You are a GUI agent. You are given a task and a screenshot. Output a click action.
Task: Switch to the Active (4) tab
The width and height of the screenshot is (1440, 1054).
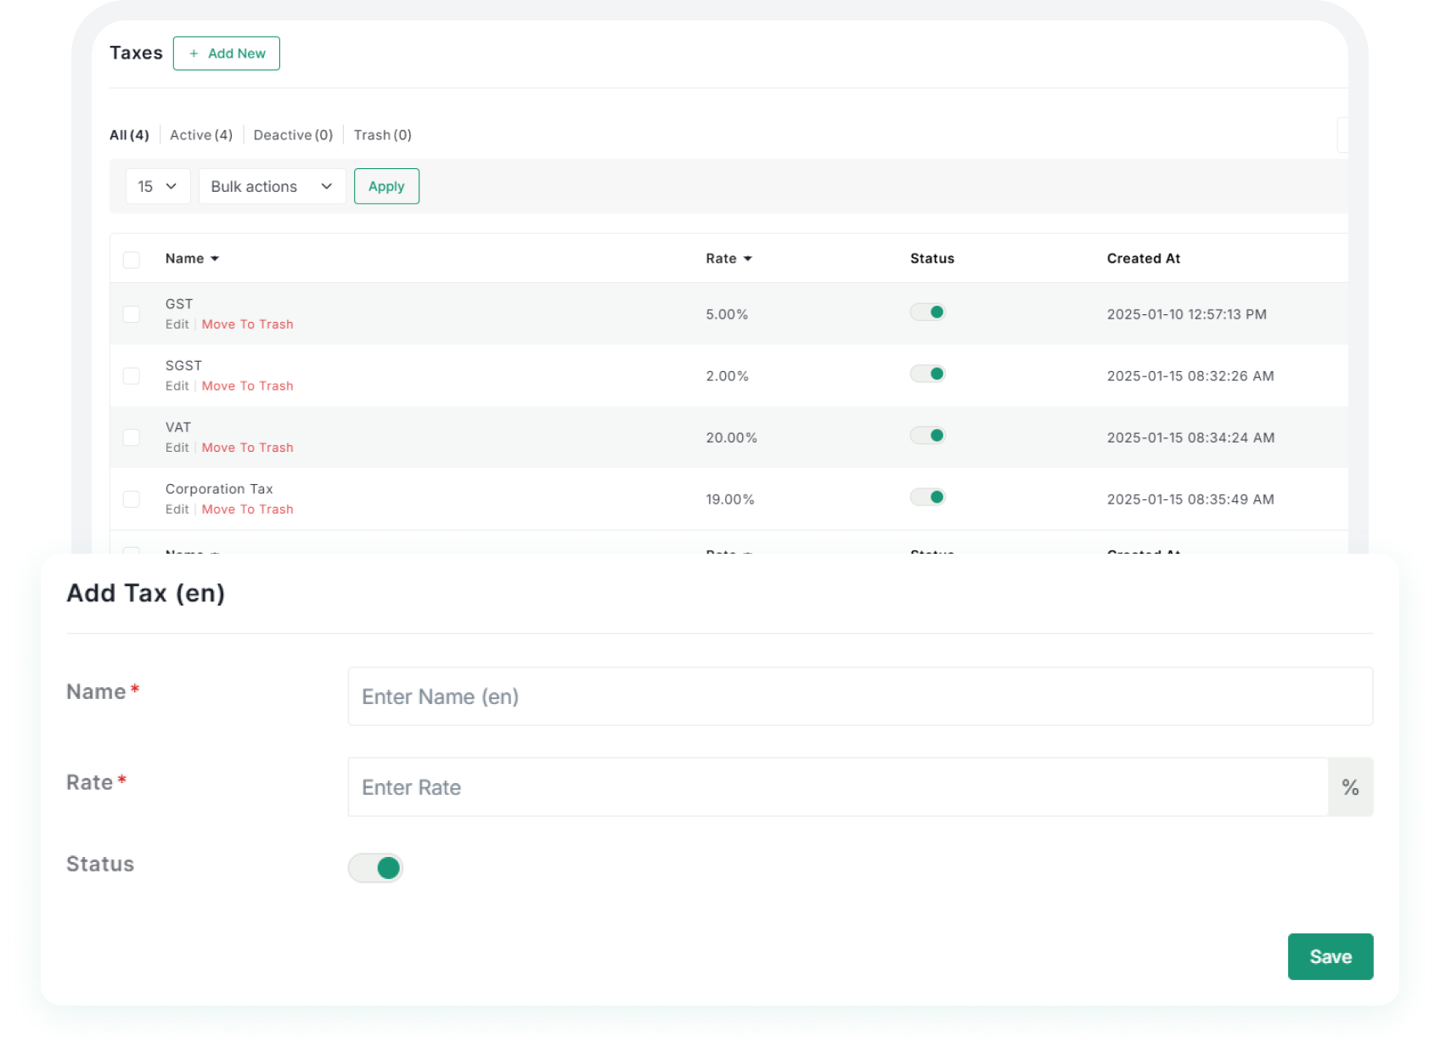201,135
